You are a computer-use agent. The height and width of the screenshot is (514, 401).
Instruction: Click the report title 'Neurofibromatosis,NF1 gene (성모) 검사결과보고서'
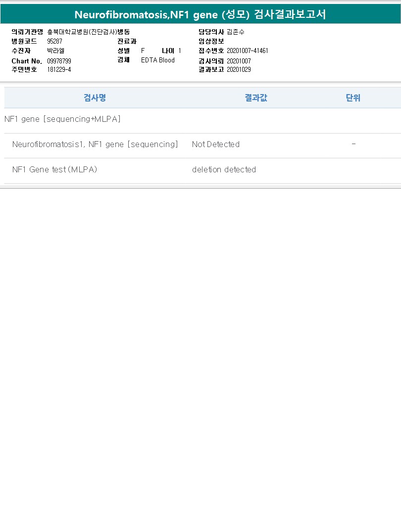200,14
